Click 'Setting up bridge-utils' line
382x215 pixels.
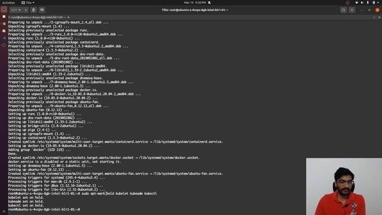tap(45, 126)
